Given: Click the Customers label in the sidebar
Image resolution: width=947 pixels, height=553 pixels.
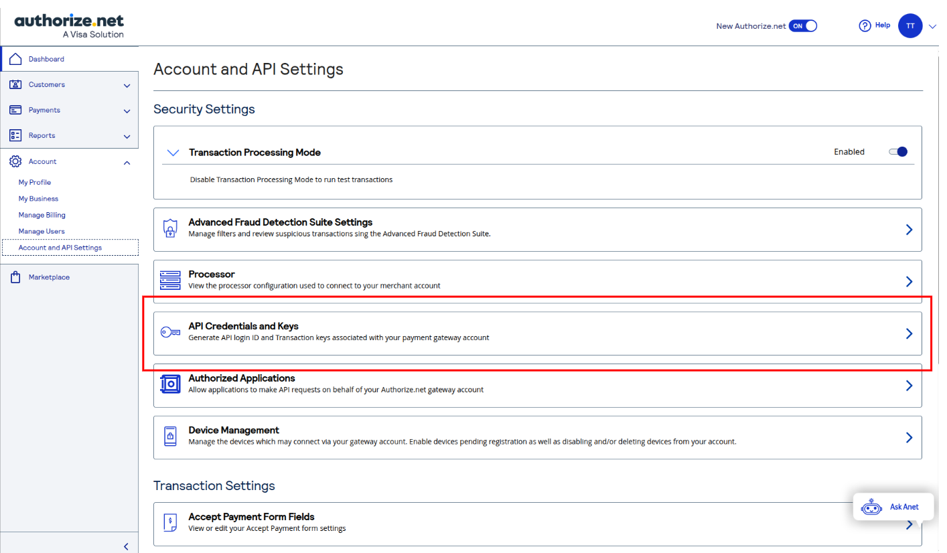Looking at the screenshot, I should coord(47,84).
